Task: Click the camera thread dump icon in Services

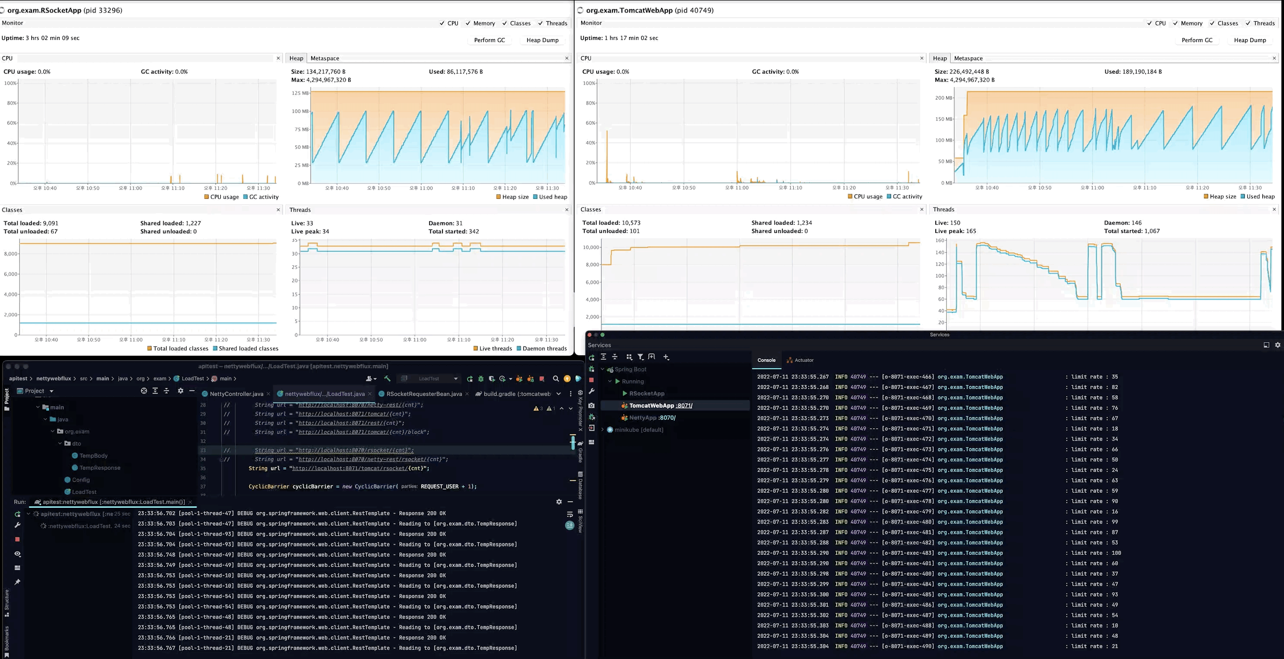Action: [592, 405]
